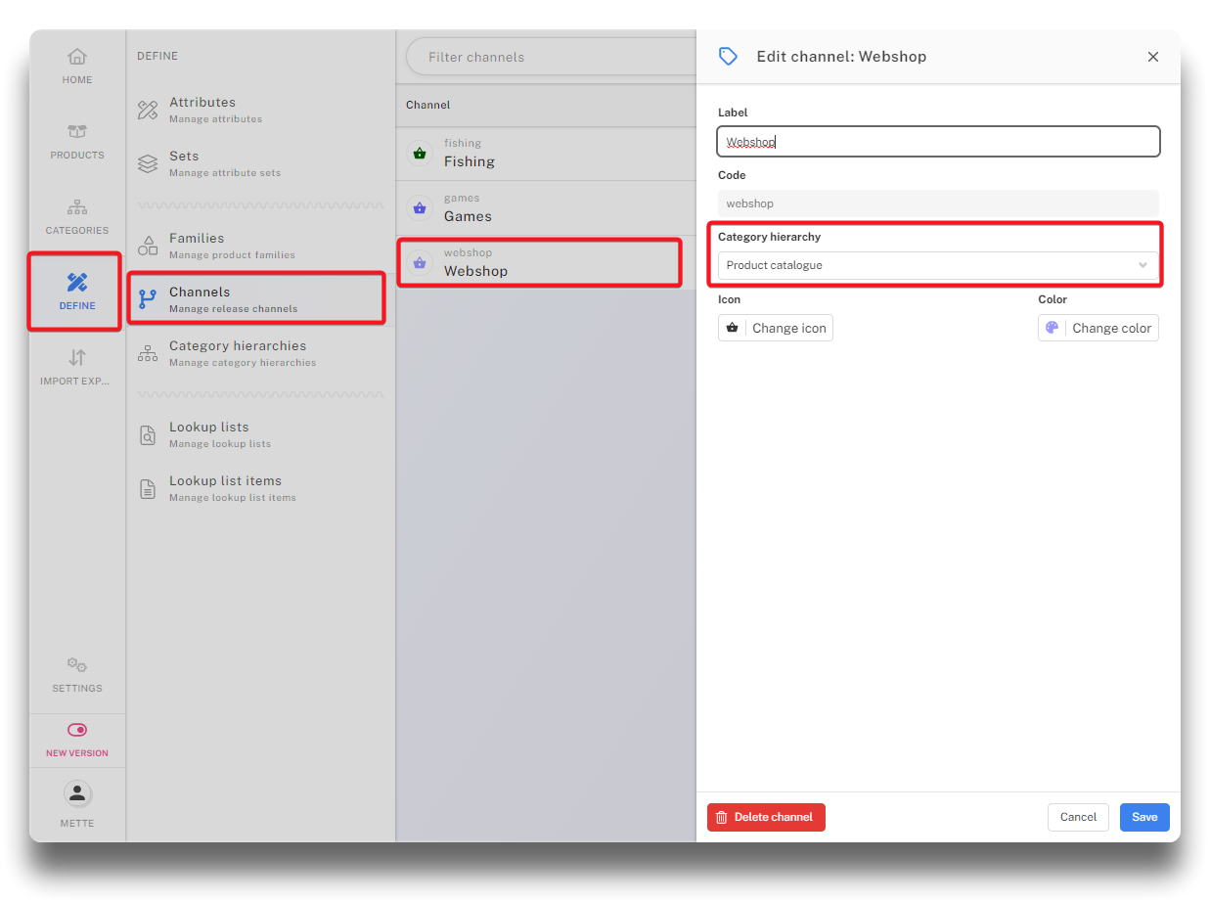Toggle the New Version switch
Viewport: 1210px width, 903px height.
[x=77, y=730]
